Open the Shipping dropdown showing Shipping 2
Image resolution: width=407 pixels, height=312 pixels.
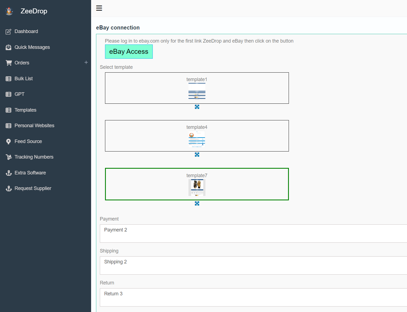pyautogui.click(x=253, y=265)
